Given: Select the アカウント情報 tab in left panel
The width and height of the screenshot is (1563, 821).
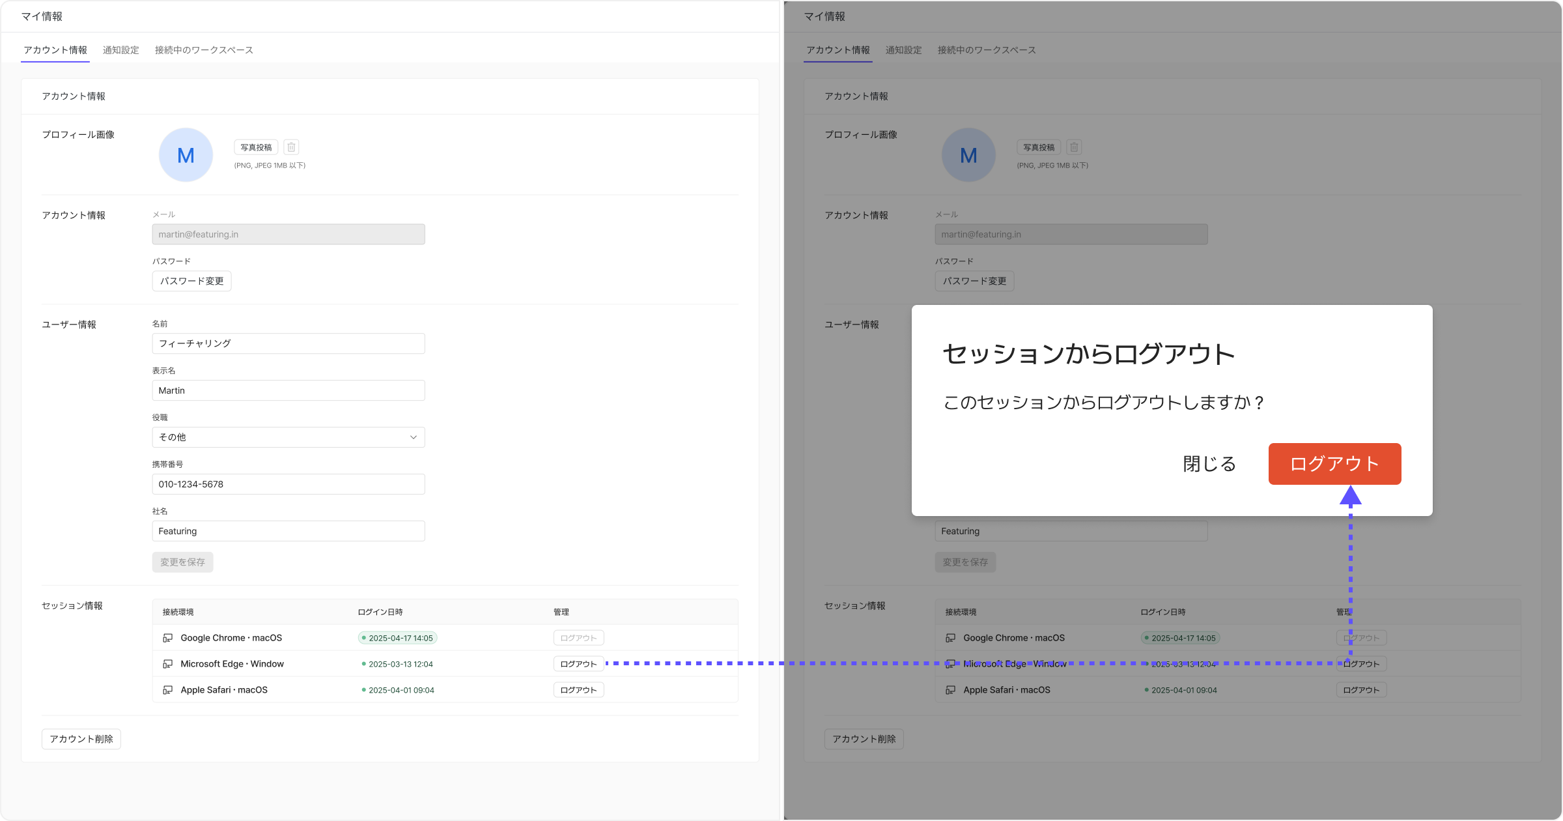Looking at the screenshot, I should click(x=55, y=50).
